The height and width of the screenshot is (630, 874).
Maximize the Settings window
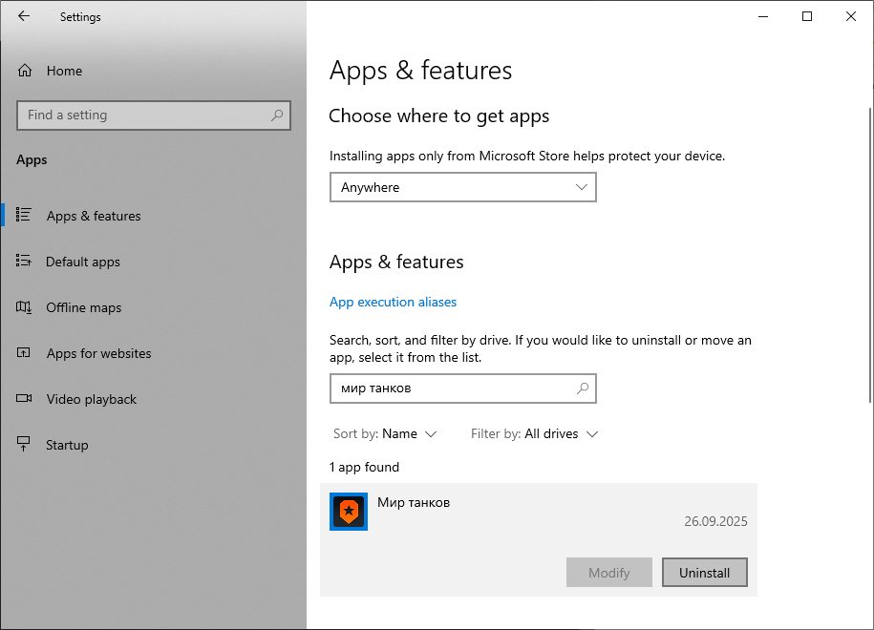tap(806, 16)
